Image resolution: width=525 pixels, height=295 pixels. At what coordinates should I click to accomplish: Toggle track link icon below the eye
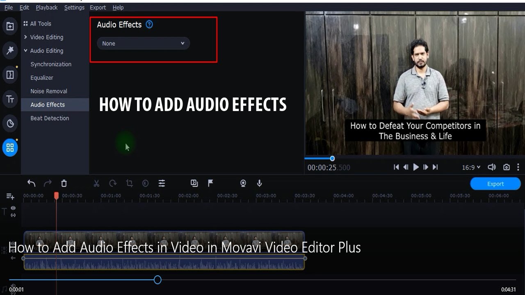click(x=13, y=215)
